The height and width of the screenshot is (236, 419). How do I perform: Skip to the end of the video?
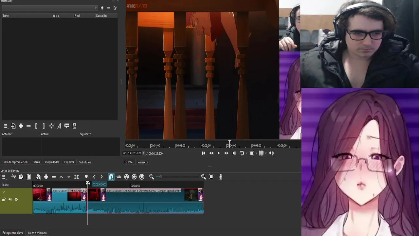(234, 153)
